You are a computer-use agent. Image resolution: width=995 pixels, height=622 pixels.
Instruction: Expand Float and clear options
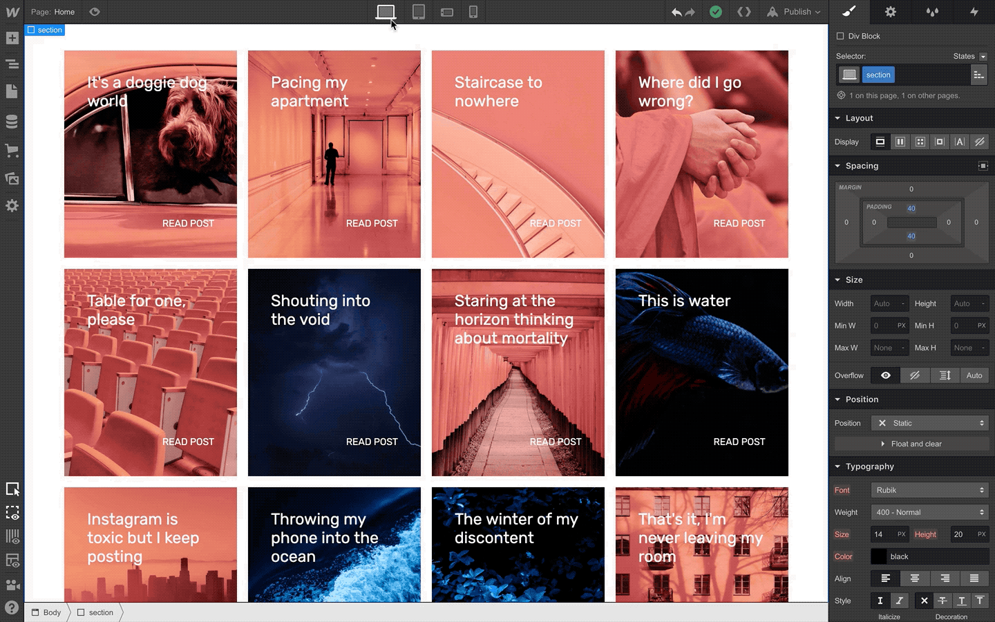tap(911, 444)
